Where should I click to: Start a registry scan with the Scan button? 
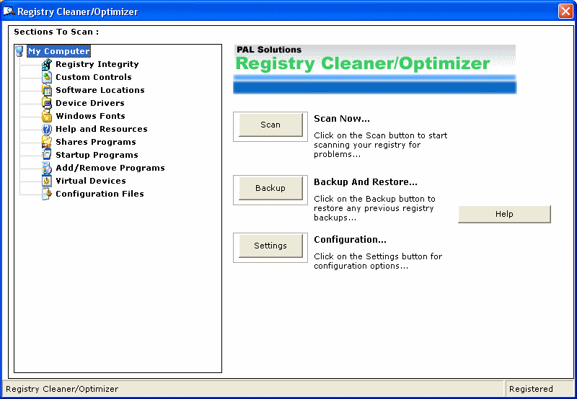tap(270, 125)
